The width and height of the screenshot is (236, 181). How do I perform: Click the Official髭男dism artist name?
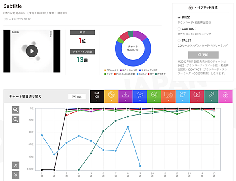(x=14, y=13)
